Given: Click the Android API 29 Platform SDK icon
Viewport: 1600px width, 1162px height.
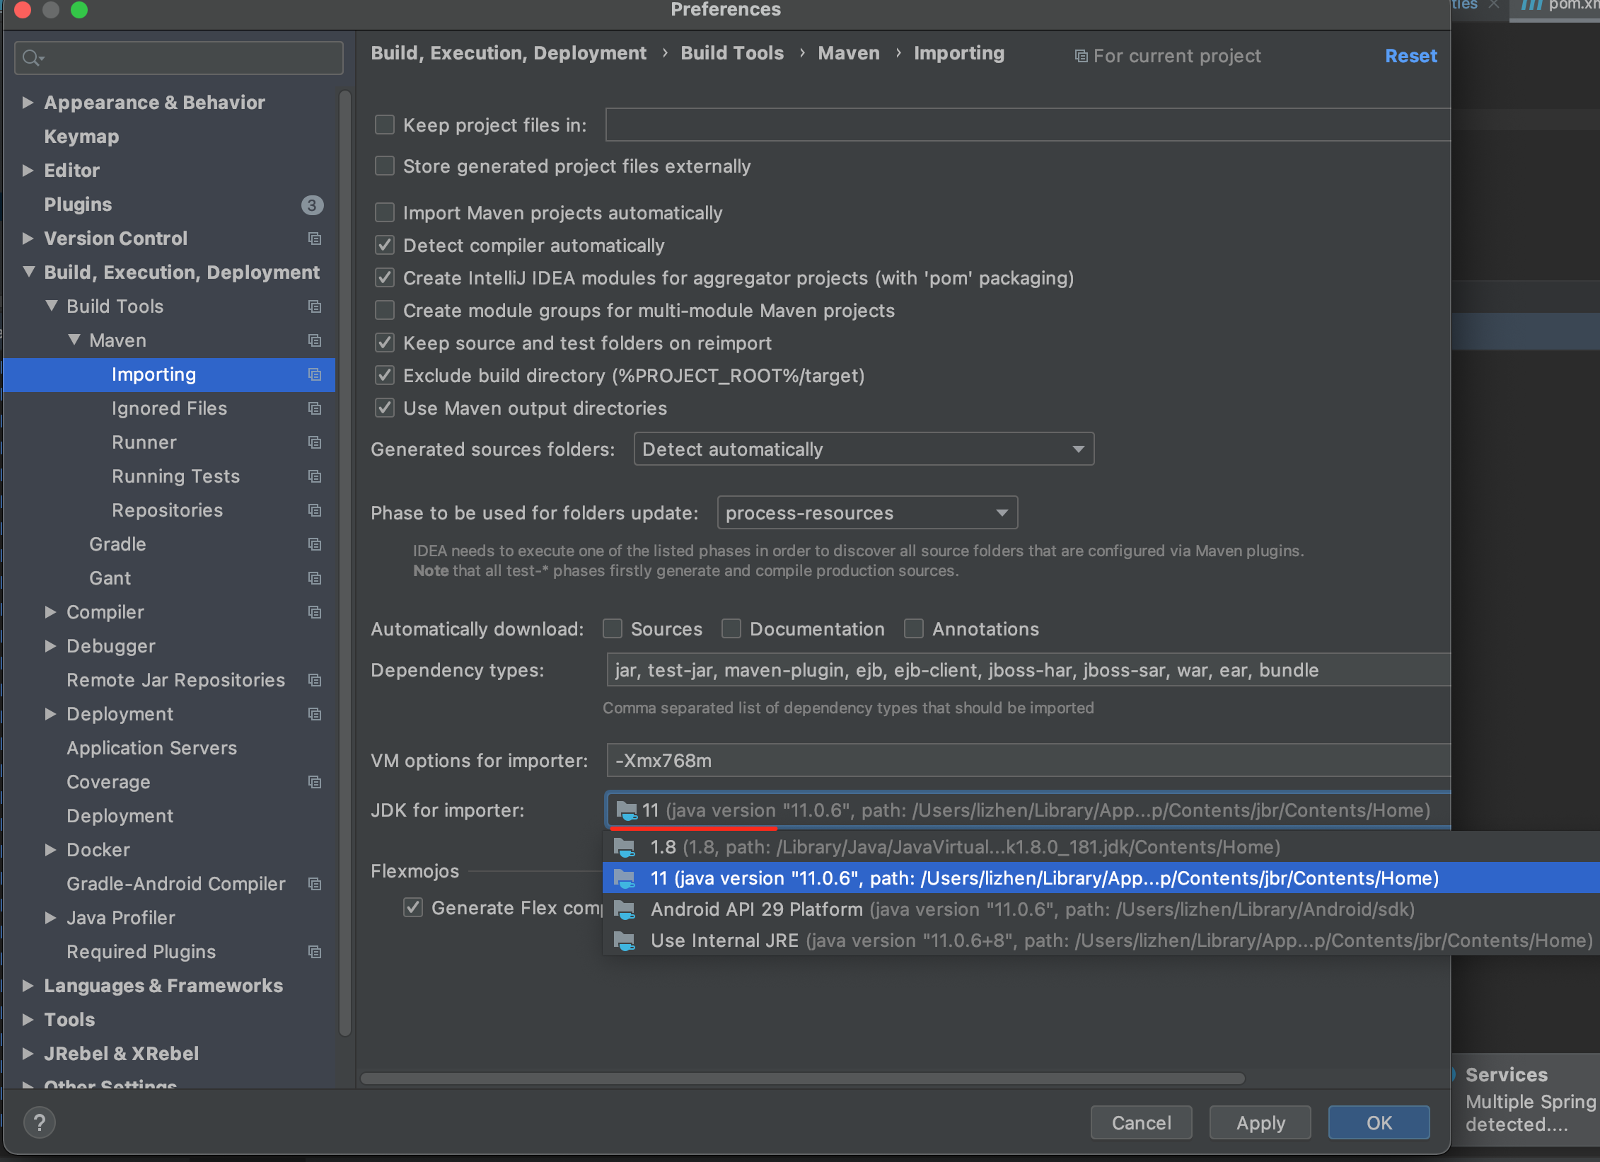Looking at the screenshot, I should 624,909.
